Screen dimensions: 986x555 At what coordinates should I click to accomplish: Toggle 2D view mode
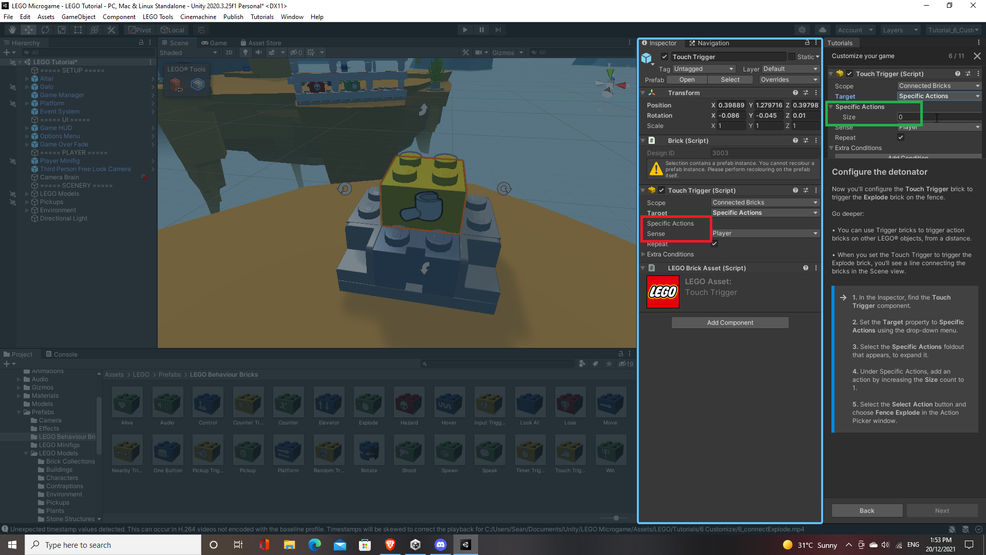pos(229,52)
